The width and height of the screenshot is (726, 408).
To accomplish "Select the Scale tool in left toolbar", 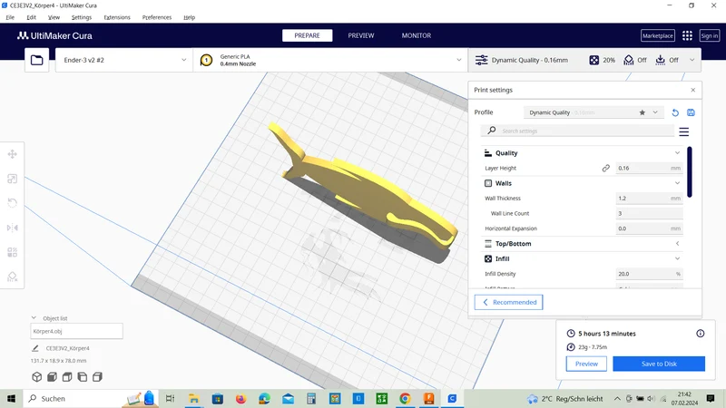I will click(x=13, y=179).
